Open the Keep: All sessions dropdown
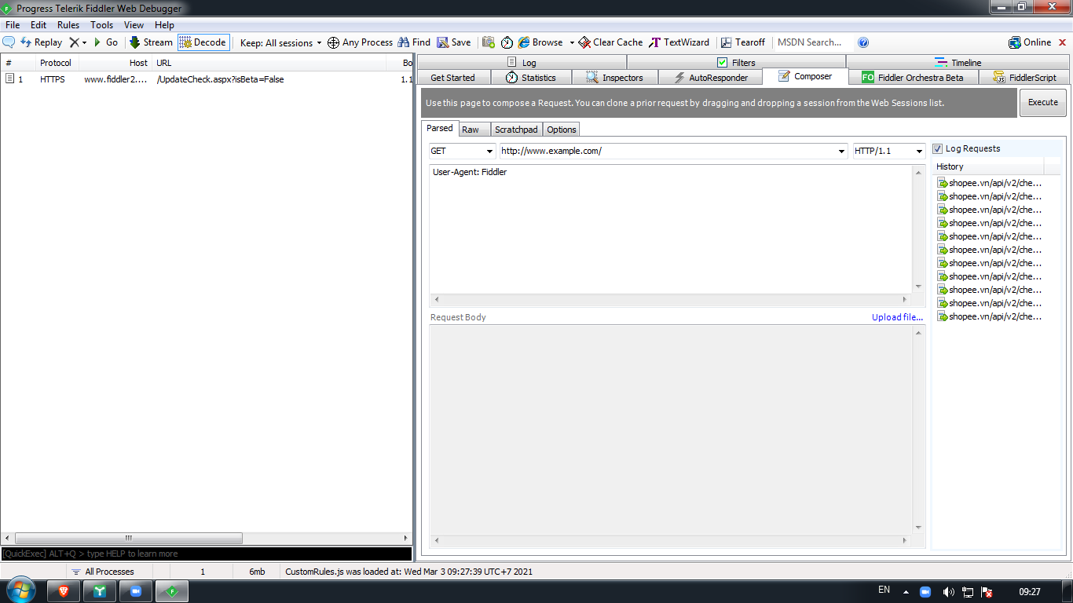Image resolution: width=1073 pixels, height=603 pixels. (280, 42)
